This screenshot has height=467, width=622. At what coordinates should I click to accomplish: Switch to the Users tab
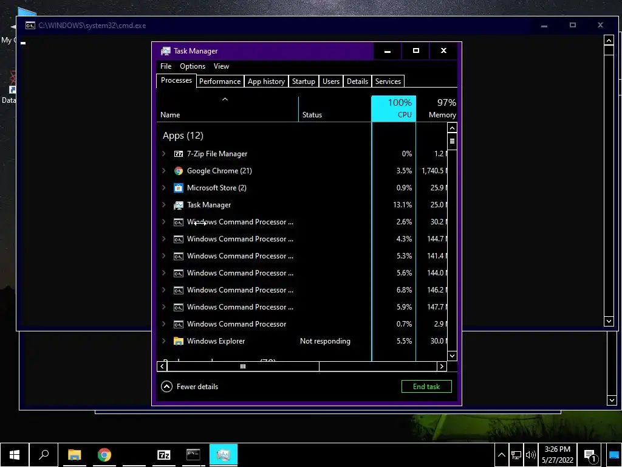(x=331, y=81)
